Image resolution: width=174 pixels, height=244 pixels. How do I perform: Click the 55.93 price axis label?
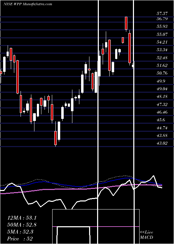(162, 26)
